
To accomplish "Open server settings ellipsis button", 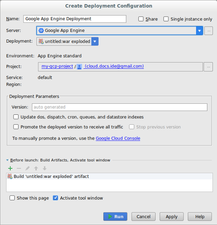I will [208, 31].
